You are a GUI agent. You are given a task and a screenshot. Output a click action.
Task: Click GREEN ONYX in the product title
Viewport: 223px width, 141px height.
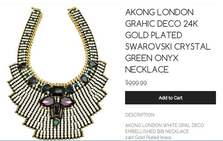point(152,58)
